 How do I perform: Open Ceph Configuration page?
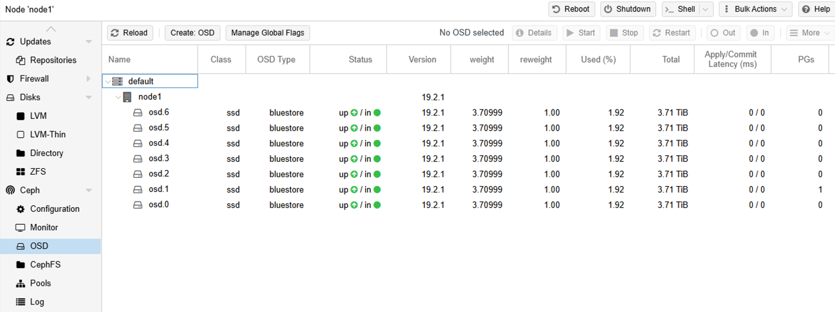coord(55,209)
